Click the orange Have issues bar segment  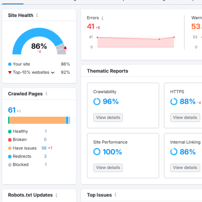38,120
